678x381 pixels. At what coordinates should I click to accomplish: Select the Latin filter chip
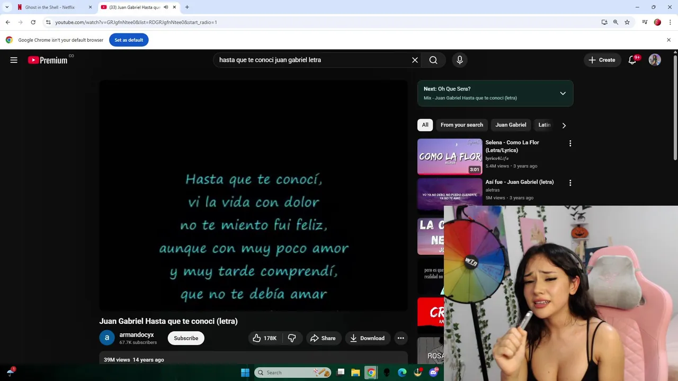tap(545, 125)
